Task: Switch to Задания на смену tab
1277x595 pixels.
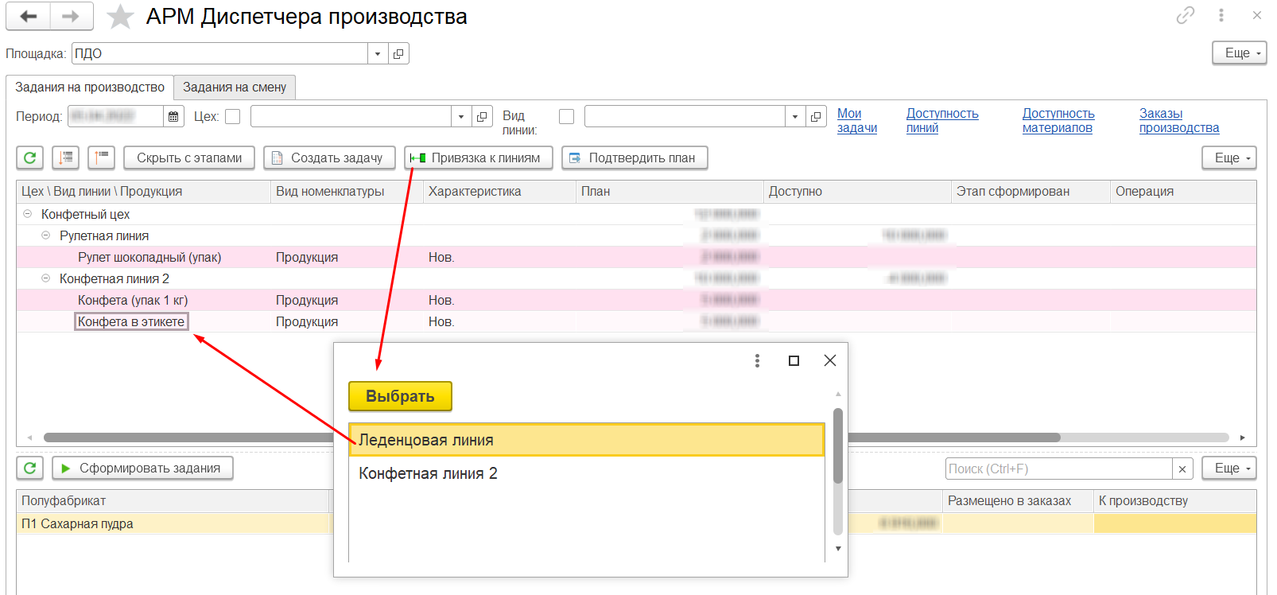Action: point(235,87)
